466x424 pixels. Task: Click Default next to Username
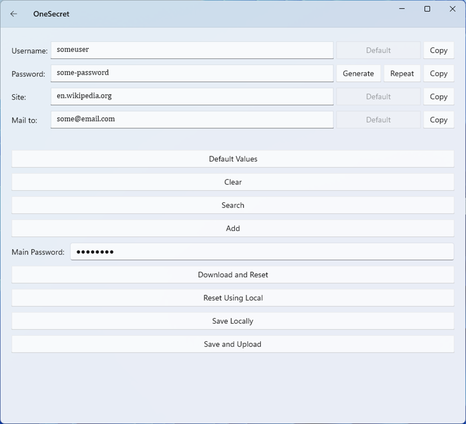pos(378,50)
